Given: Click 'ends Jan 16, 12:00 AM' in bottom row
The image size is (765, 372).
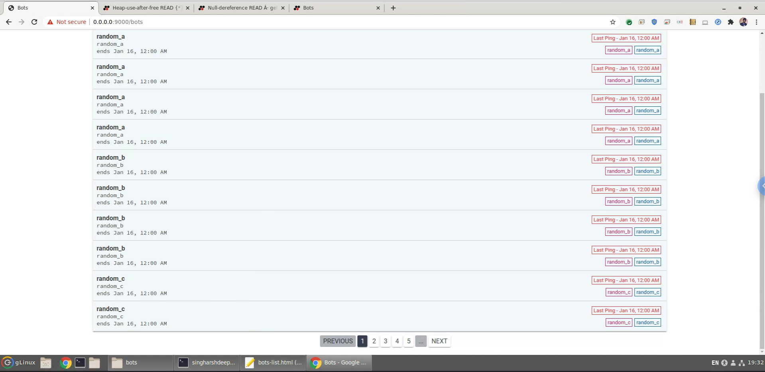Looking at the screenshot, I should 132,324.
